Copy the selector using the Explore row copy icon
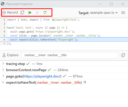Viewport: 128px width, 107px height. point(123,55)
